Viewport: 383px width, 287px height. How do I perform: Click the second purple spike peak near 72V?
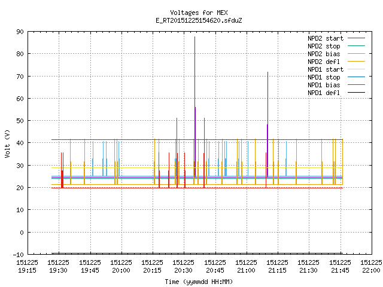[x=268, y=72]
